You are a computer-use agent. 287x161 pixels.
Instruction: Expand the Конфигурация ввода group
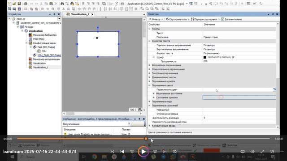click(149, 126)
